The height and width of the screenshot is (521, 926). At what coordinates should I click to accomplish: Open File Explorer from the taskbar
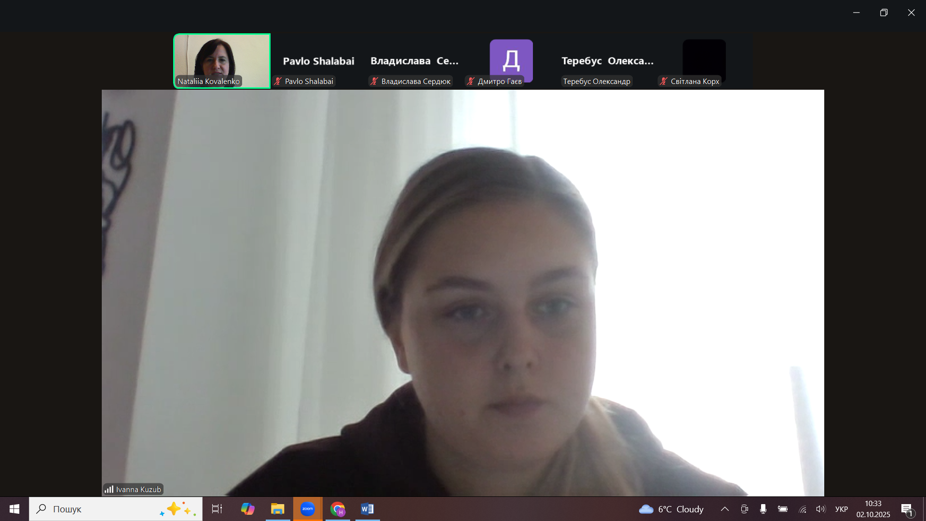click(277, 509)
